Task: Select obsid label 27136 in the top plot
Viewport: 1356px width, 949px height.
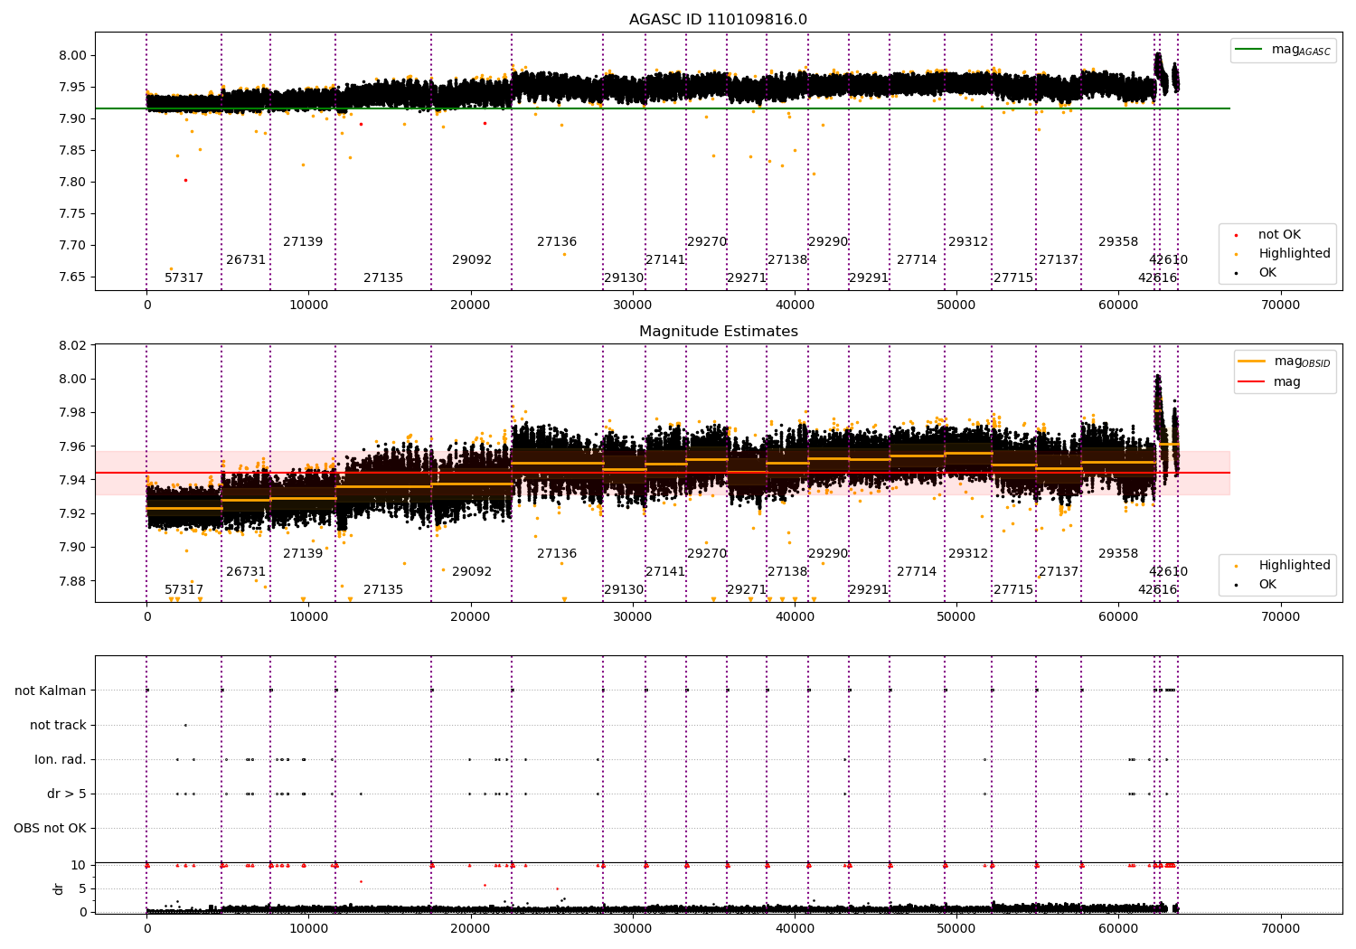Action: click(x=557, y=242)
